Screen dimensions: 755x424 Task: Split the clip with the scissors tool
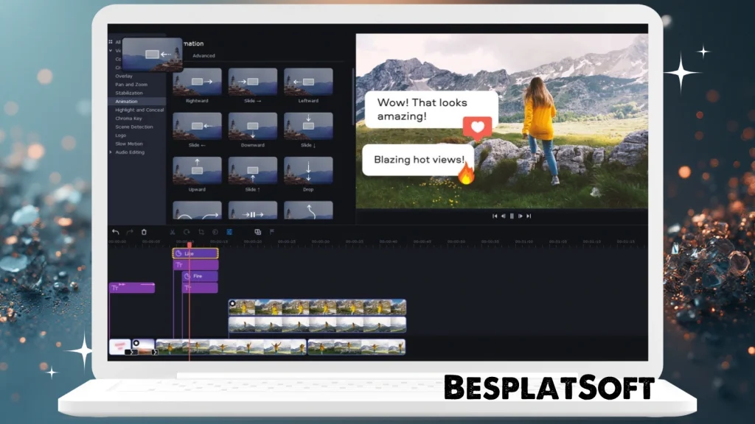[173, 232]
